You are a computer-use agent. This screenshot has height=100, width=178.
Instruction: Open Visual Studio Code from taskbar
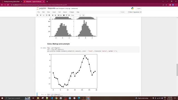[52, 98]
